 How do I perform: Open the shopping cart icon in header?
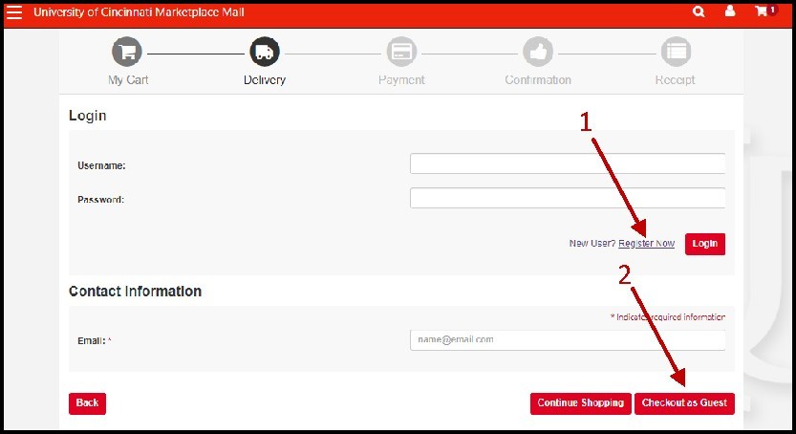click(762, 12)
